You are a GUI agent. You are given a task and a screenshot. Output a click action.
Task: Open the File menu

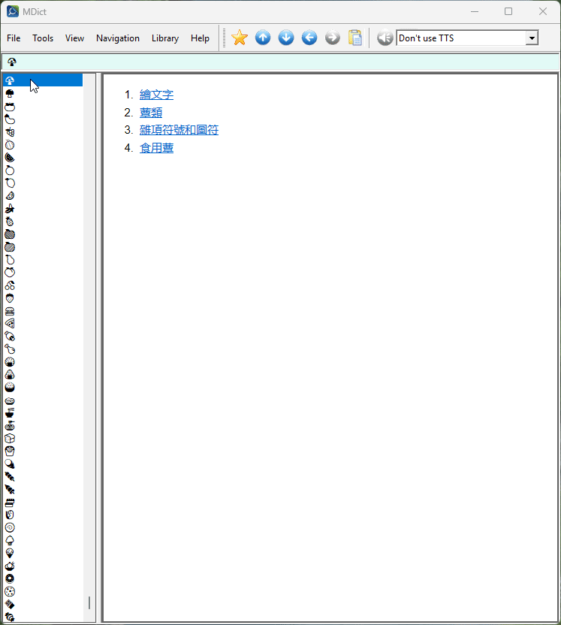click(14, 38)
